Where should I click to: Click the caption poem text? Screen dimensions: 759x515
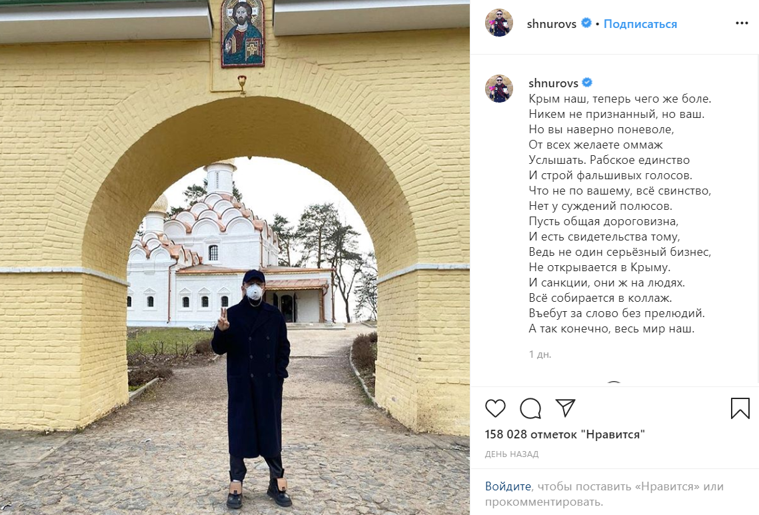tap(620, 213)
